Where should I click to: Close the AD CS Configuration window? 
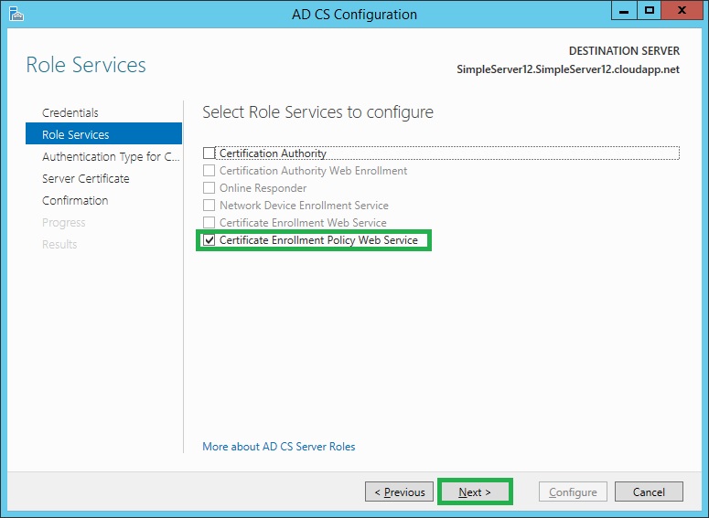682,11
